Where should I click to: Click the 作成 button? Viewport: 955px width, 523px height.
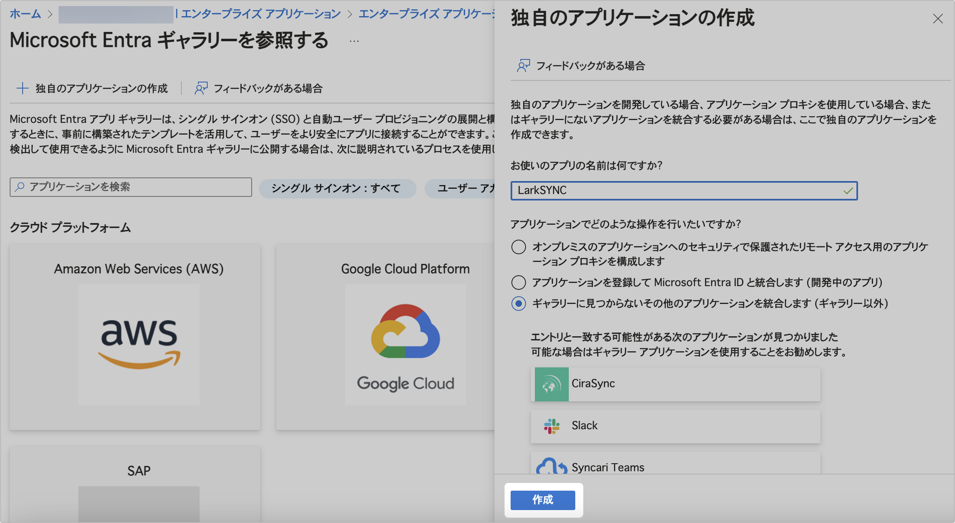point(543,500)
